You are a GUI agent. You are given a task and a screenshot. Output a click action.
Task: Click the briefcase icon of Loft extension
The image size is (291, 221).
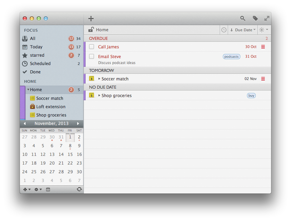point(32,106)
